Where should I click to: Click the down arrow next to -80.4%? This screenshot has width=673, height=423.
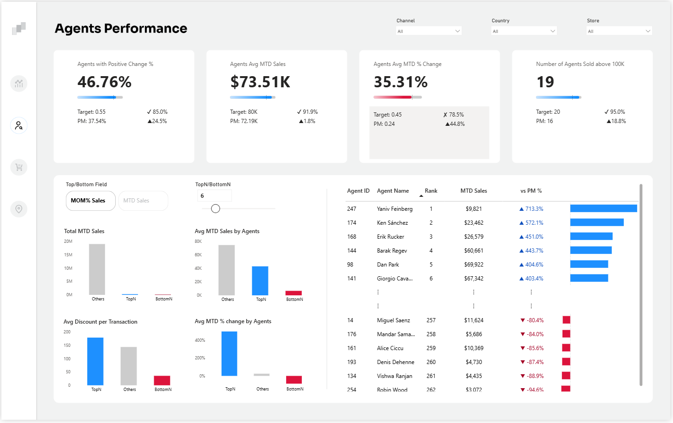click(x=523, y=320)
